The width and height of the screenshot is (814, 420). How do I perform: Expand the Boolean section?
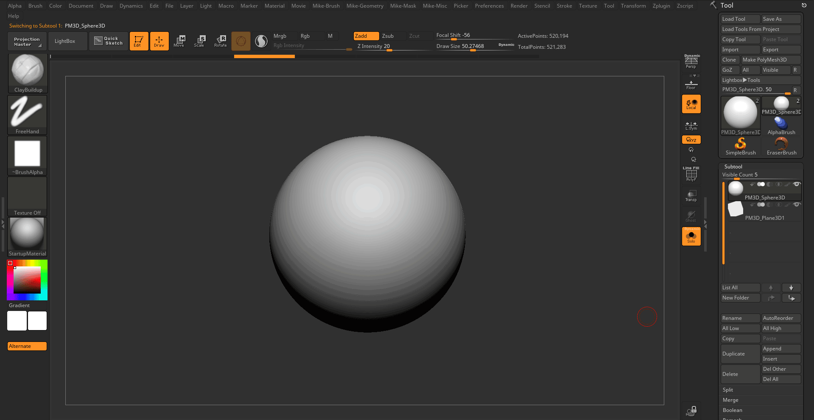point(733,410)
